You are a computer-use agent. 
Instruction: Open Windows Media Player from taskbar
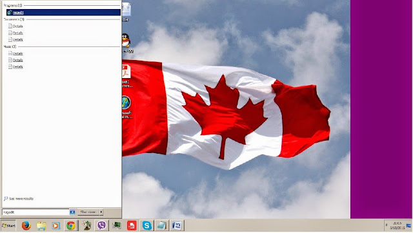[x=55, y=226]
